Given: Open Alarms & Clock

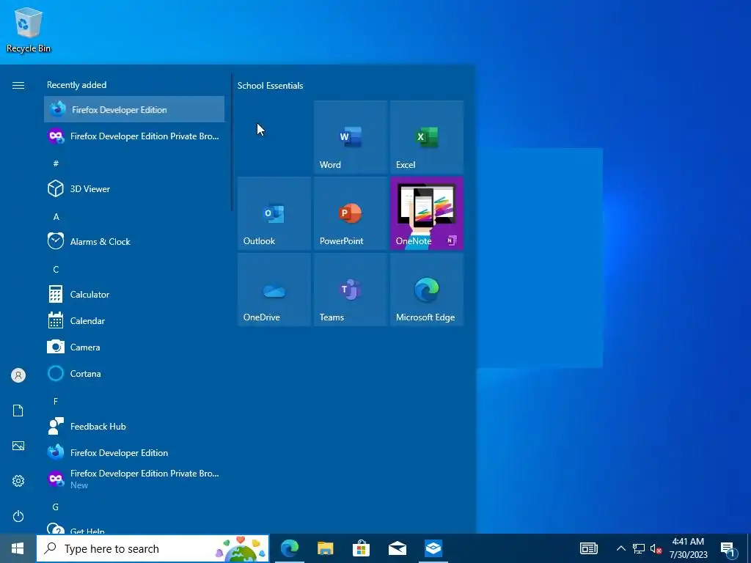Looking at the screenshot, I should (x=134, y=241).
